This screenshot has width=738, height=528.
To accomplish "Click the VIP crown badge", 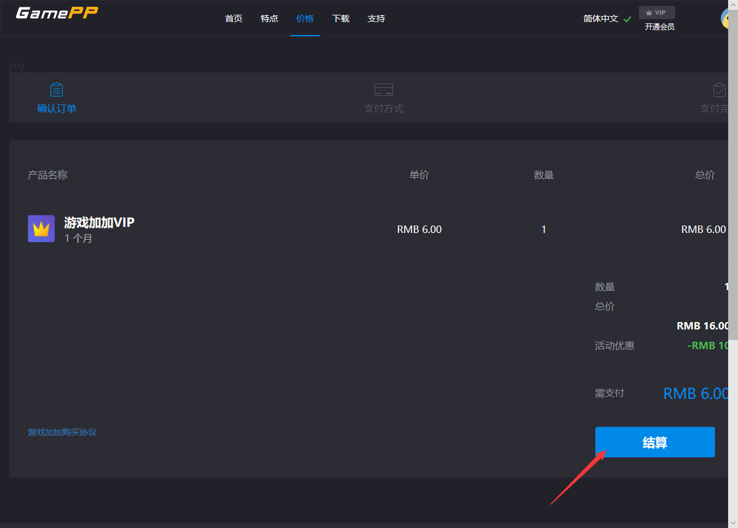I will 657,12.
